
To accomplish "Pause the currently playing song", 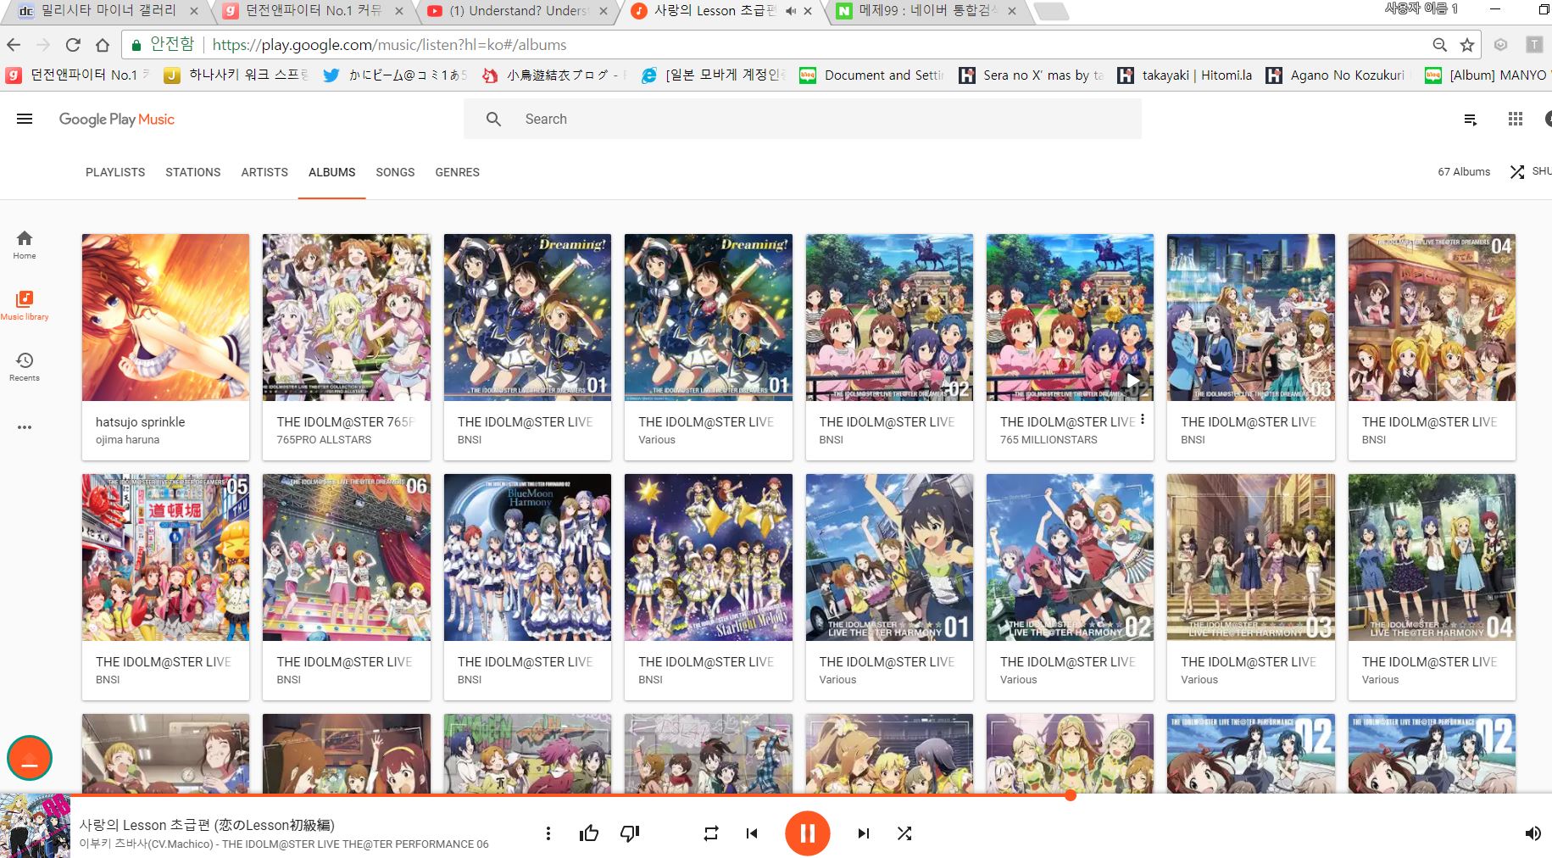I will click(x=807, y=833).
